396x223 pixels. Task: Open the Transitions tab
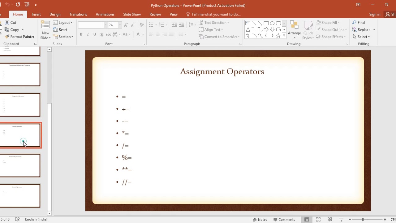click(78, 14)
